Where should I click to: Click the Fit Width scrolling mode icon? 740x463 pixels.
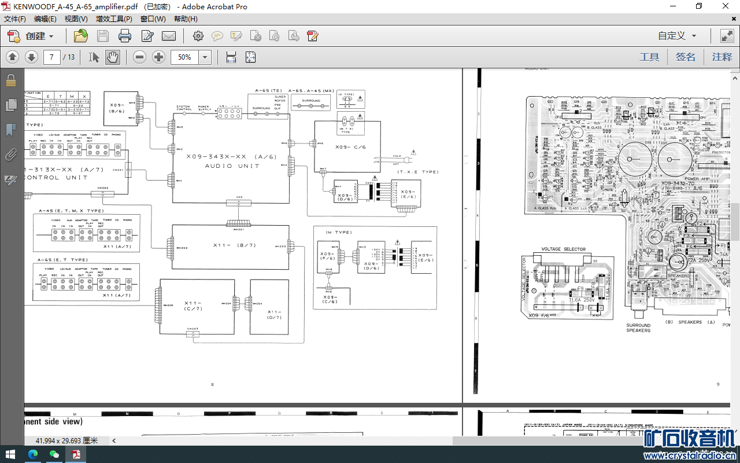[x=231, y=57]
